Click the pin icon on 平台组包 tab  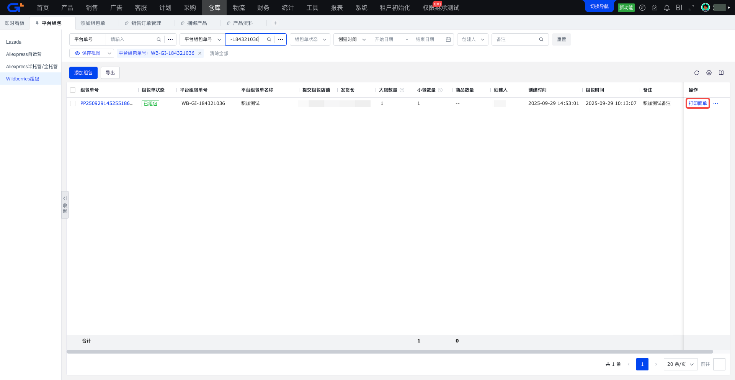coord(37,23)
